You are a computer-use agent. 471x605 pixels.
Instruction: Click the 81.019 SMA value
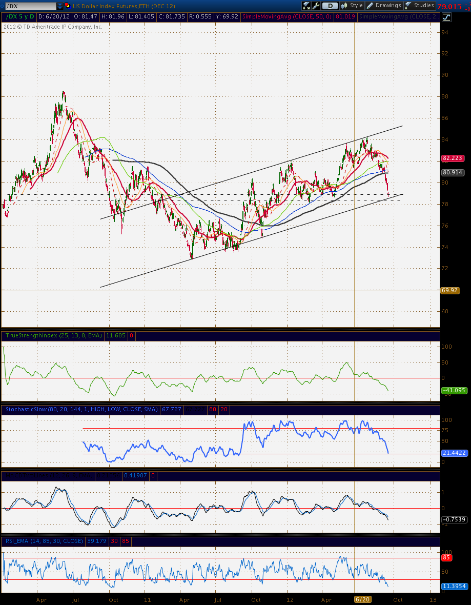345,16
